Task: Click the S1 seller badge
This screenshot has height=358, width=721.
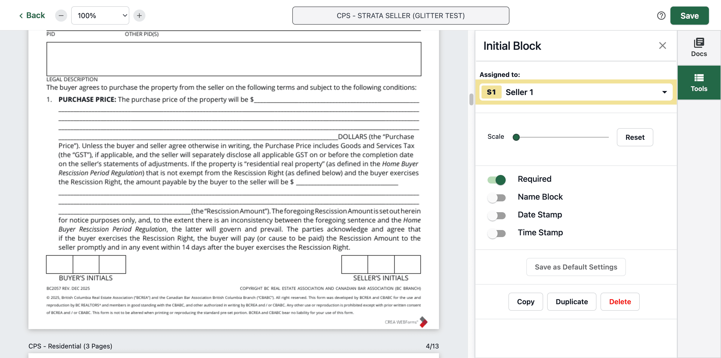Action: pyautogui.click(x=491, y=92)
